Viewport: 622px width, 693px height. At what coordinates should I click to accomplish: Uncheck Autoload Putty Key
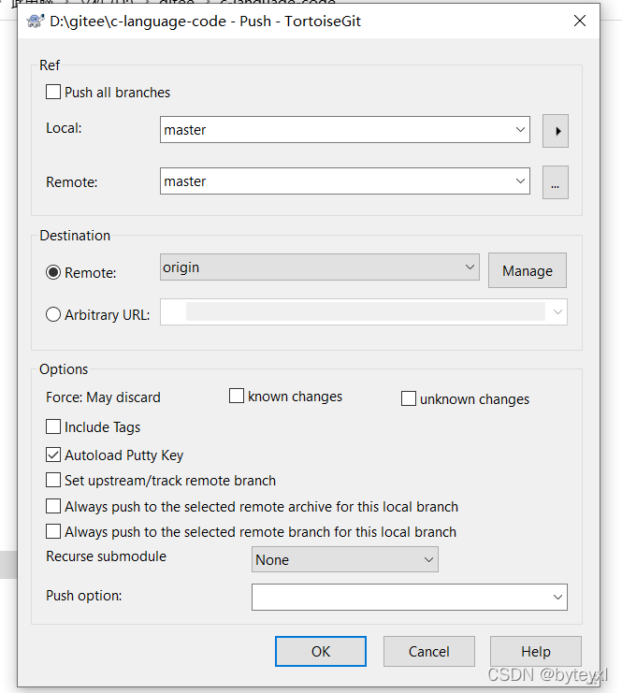pyautogui.click(x=53, y=455)
